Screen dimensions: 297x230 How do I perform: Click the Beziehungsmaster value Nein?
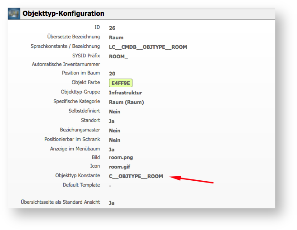click(115, 131)
